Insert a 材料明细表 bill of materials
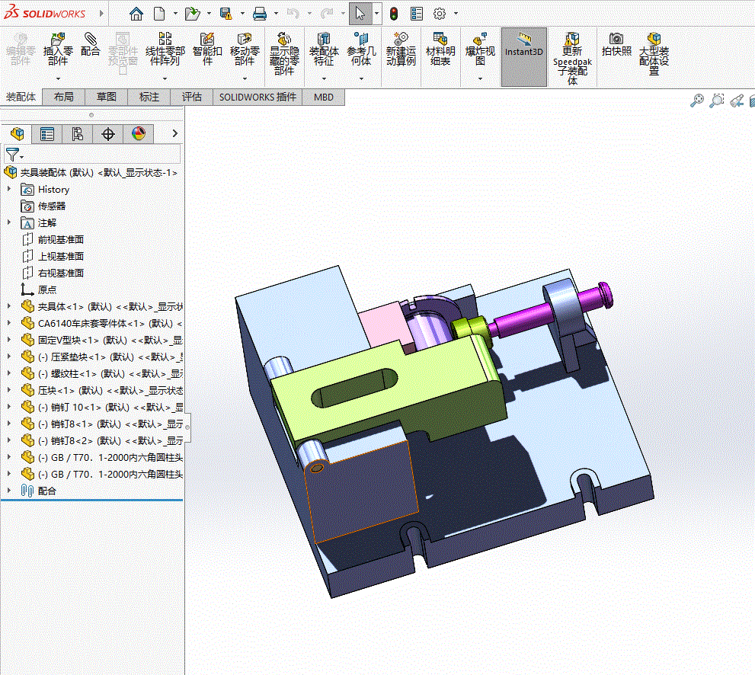The width and height of the screenshot is (755, 675). click(440, 47)
